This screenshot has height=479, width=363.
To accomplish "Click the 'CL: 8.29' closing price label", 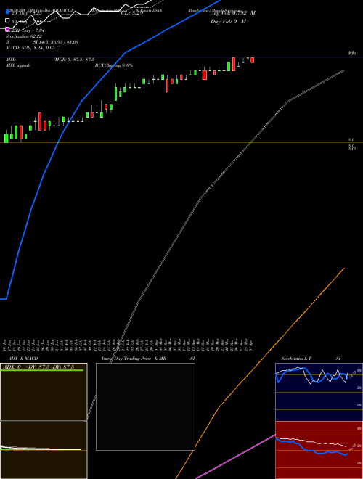I will click(132, 13).
